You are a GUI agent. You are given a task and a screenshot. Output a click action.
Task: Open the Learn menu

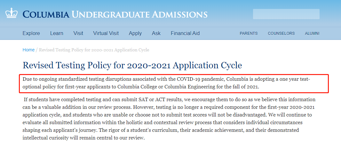point(57,34)
